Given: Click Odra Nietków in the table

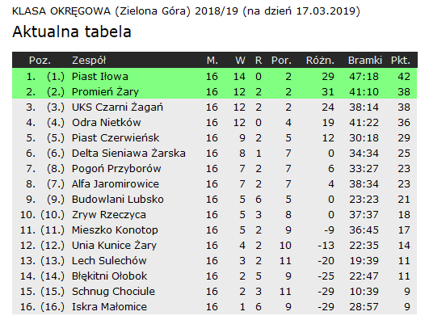Looking at the screenshot, I should (x=107, y=122).
